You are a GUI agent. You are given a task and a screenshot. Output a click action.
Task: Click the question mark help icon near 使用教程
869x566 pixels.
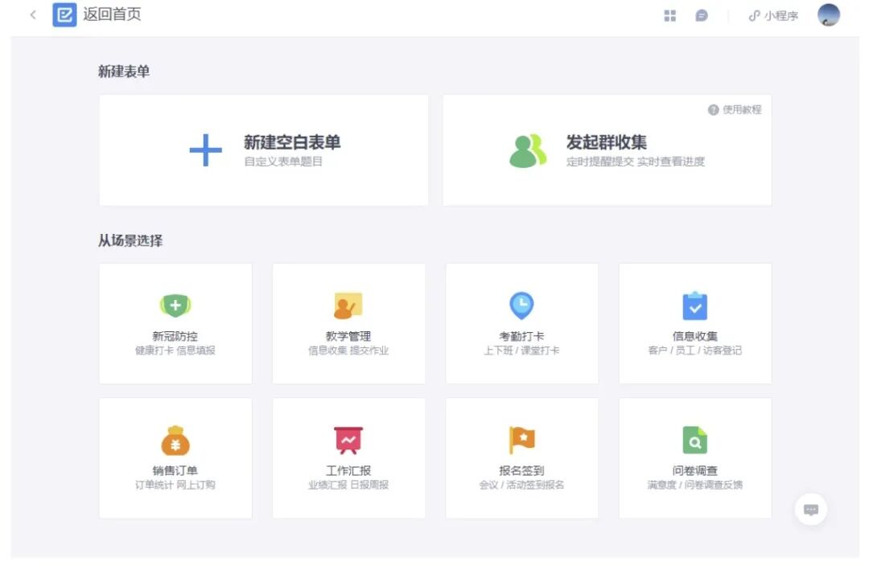pos(713,110)
